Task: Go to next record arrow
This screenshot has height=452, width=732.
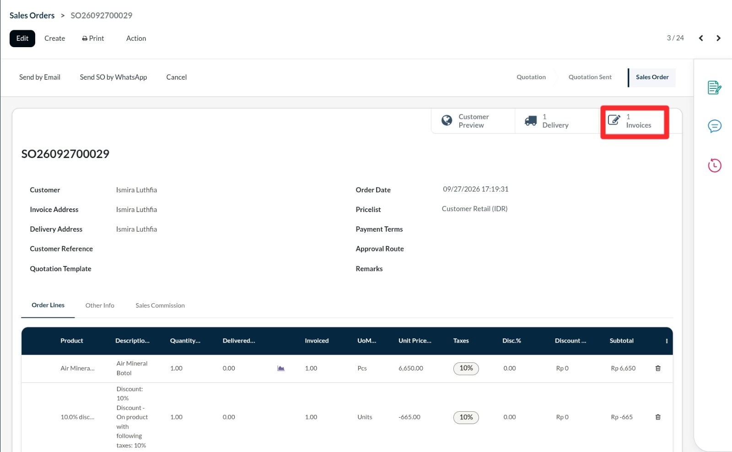Action: pos(718,38)
